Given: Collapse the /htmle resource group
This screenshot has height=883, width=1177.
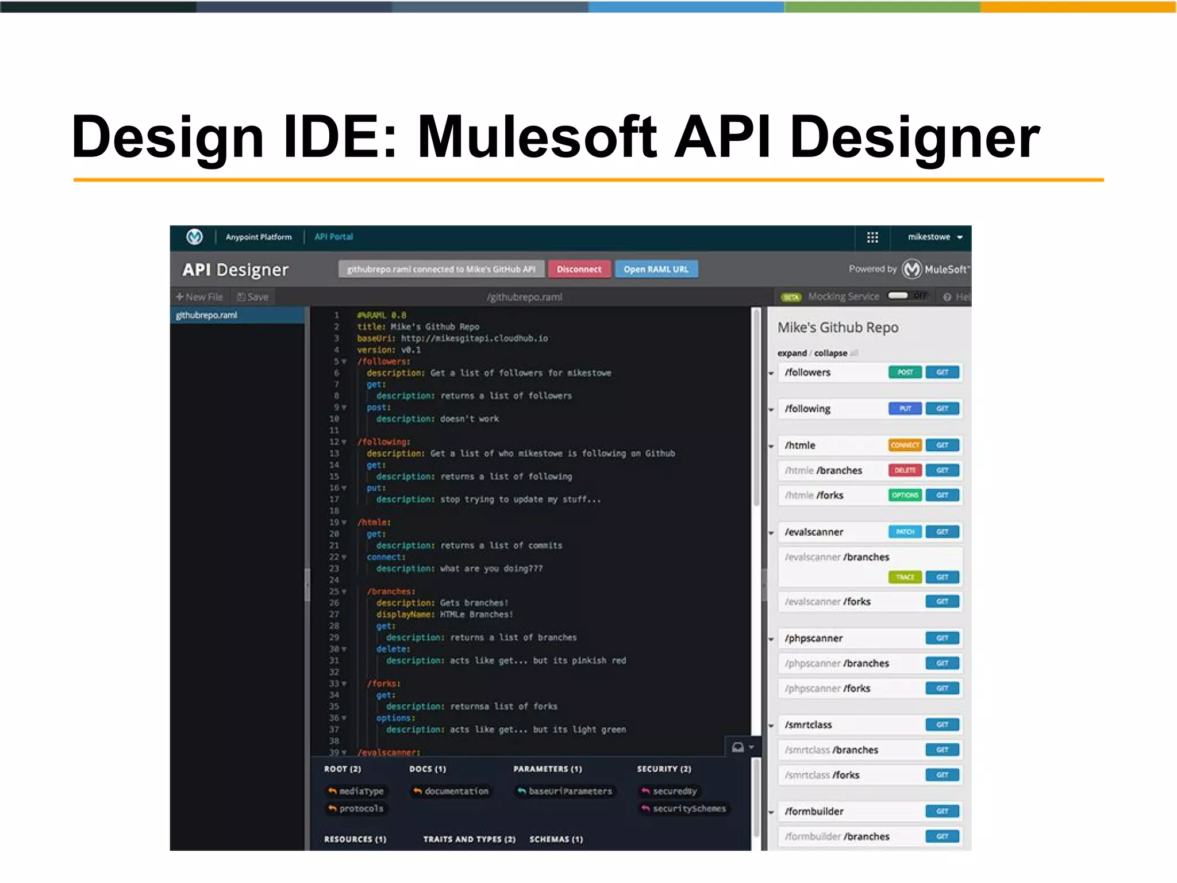Looking at the screenshot, I should pos(771,446).
